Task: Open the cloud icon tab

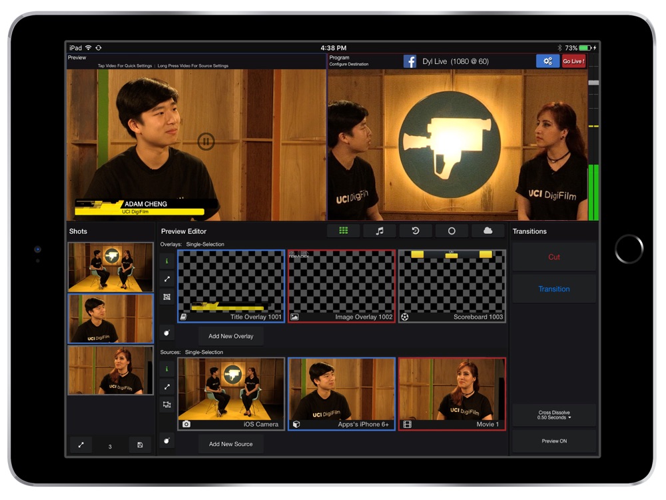Action: pyautogui.click(x=488, y=231)
